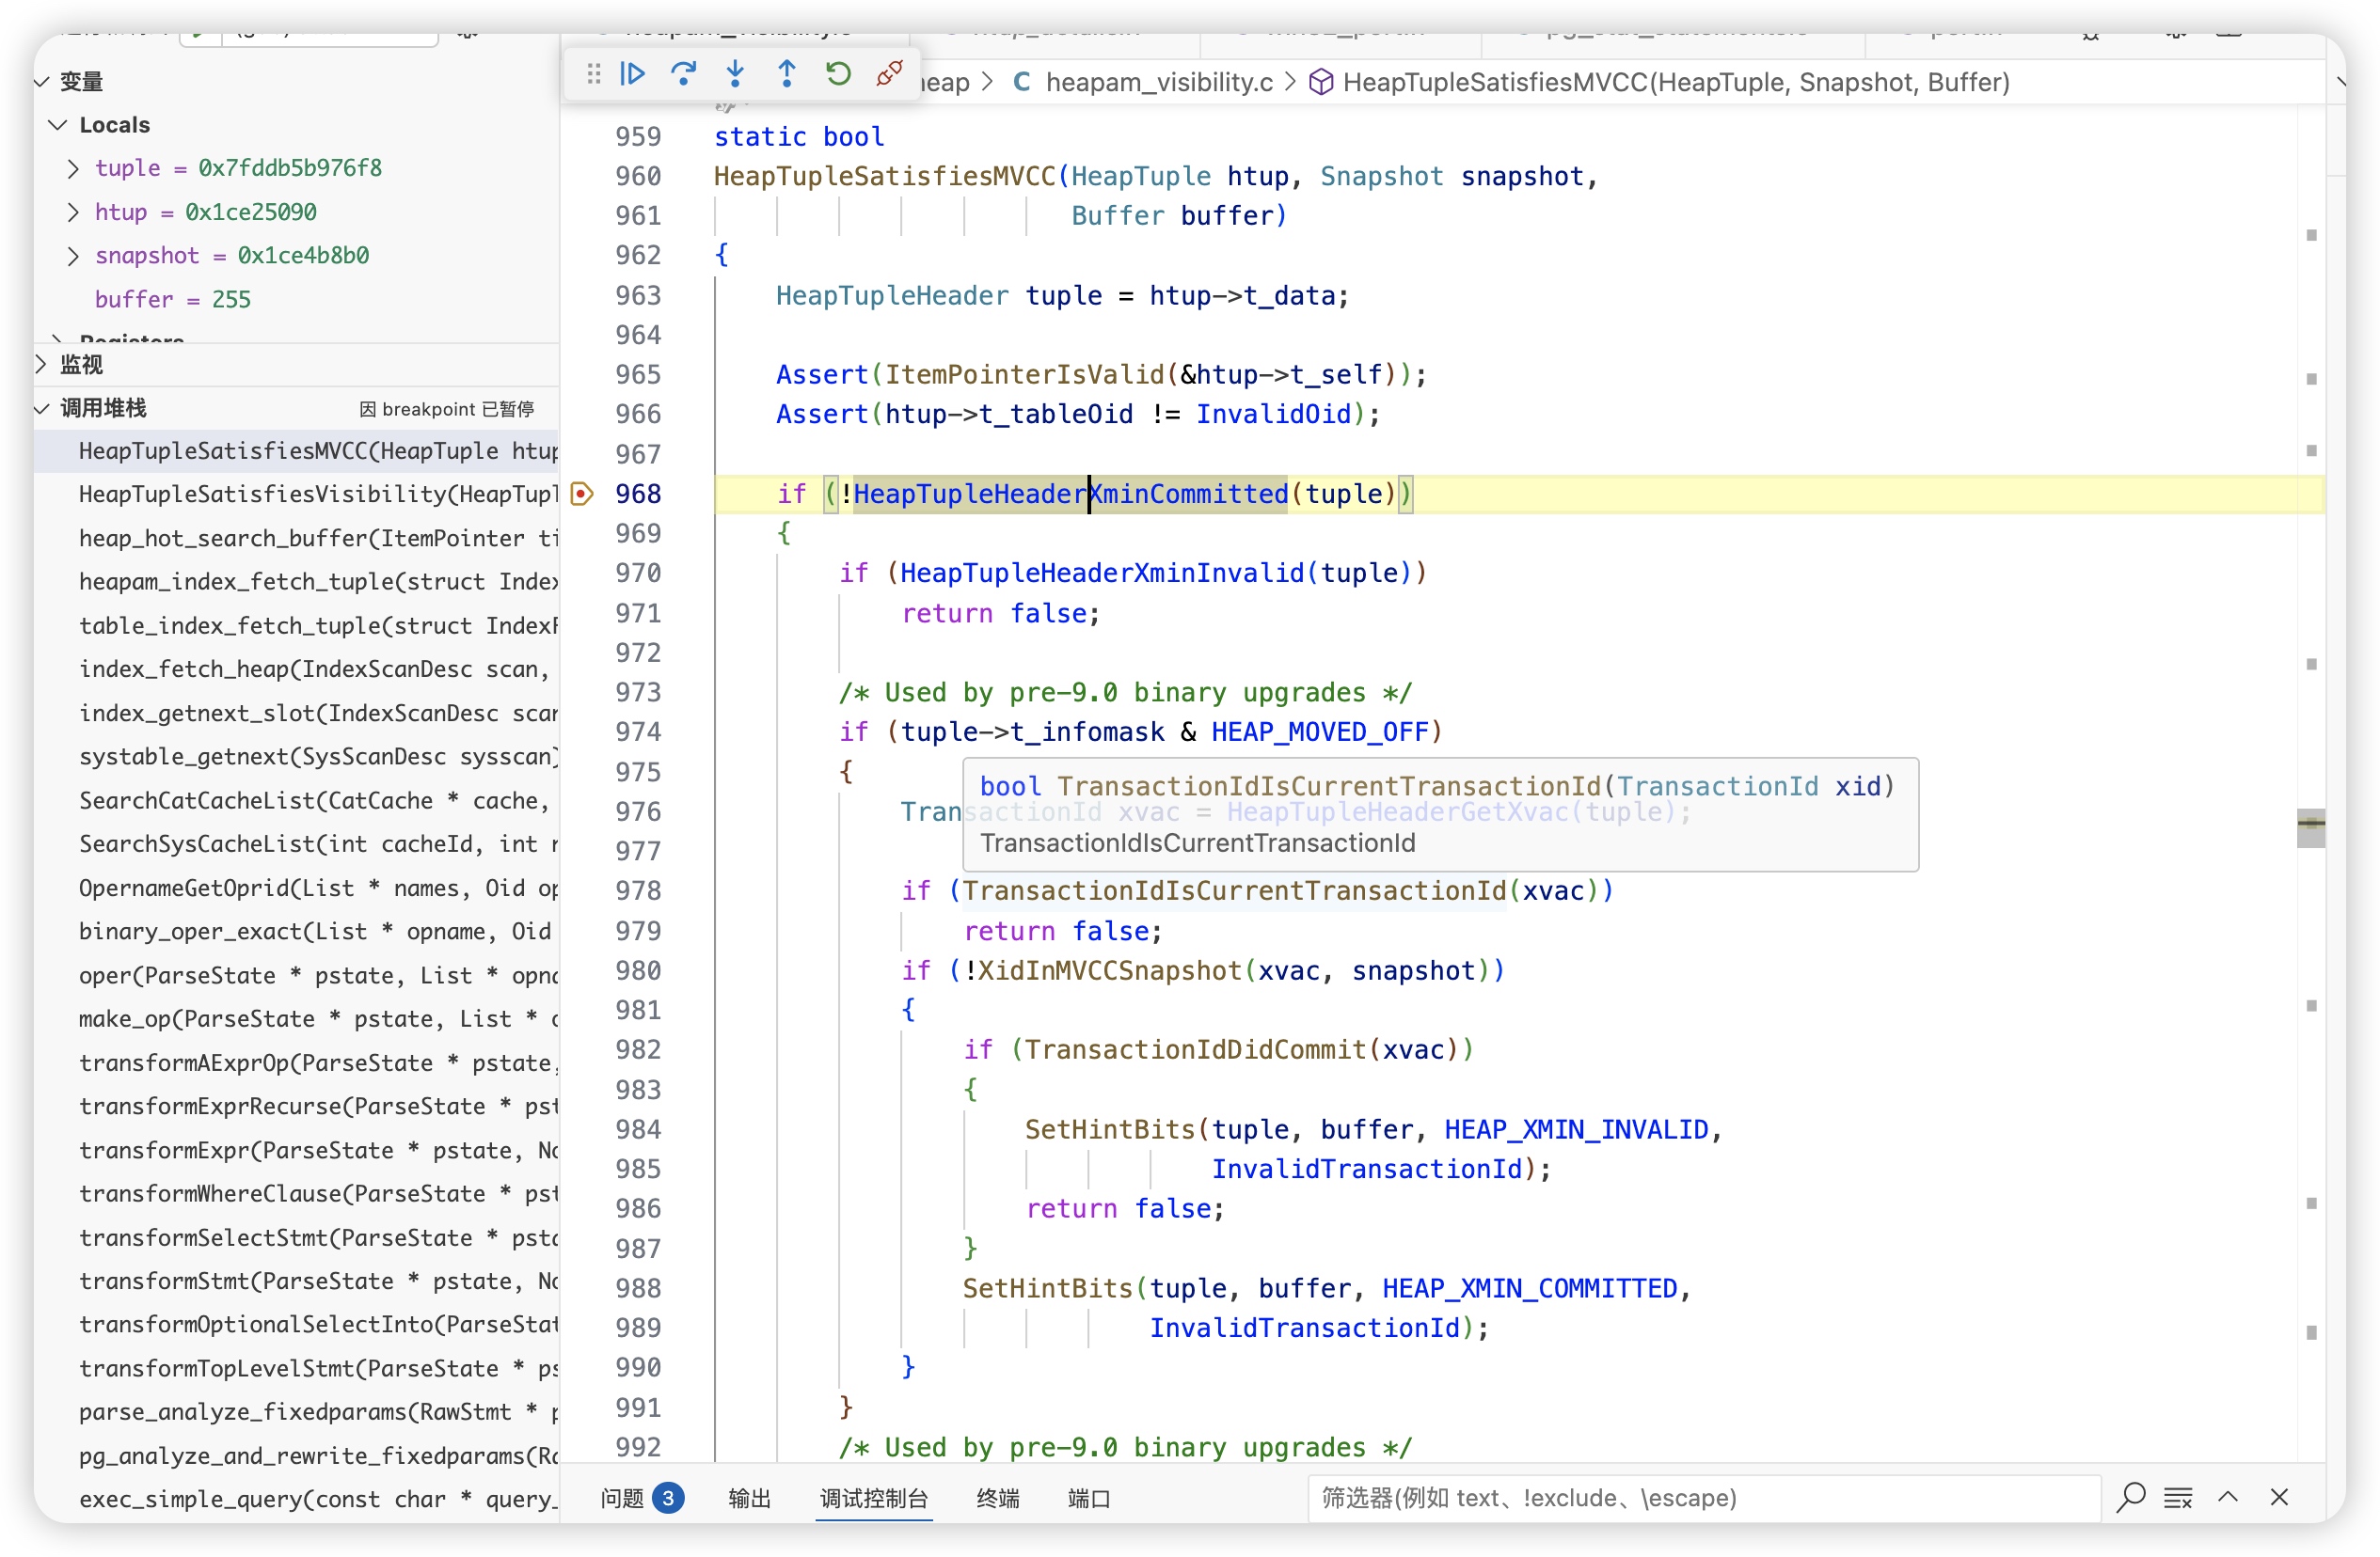Disconnect the debugger with plug icon
2380x1557 pixels.
(889, 74)
